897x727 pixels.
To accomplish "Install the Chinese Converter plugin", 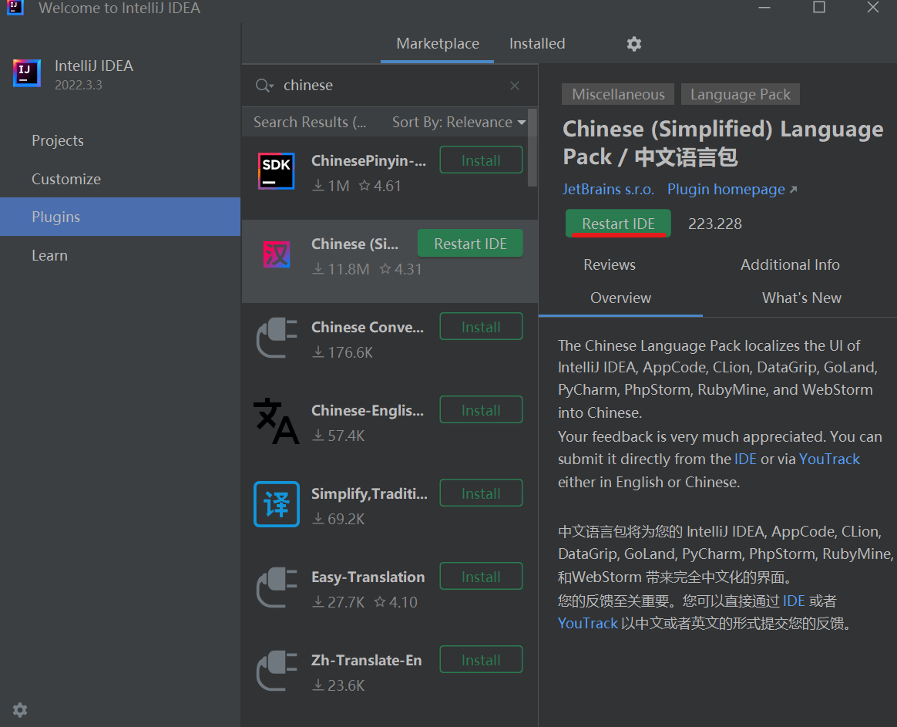I will click(481, 327).
